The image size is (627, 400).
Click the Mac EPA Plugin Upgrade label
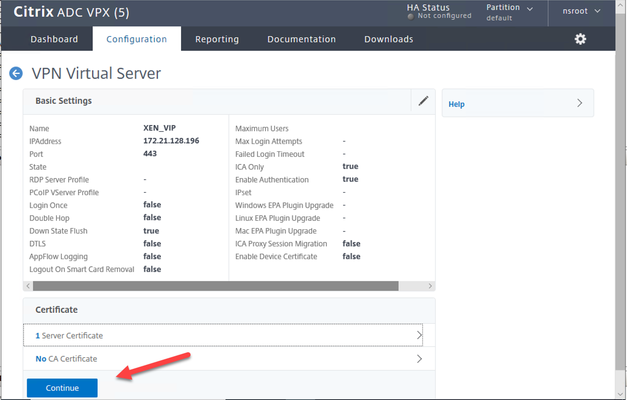[276, 231]
